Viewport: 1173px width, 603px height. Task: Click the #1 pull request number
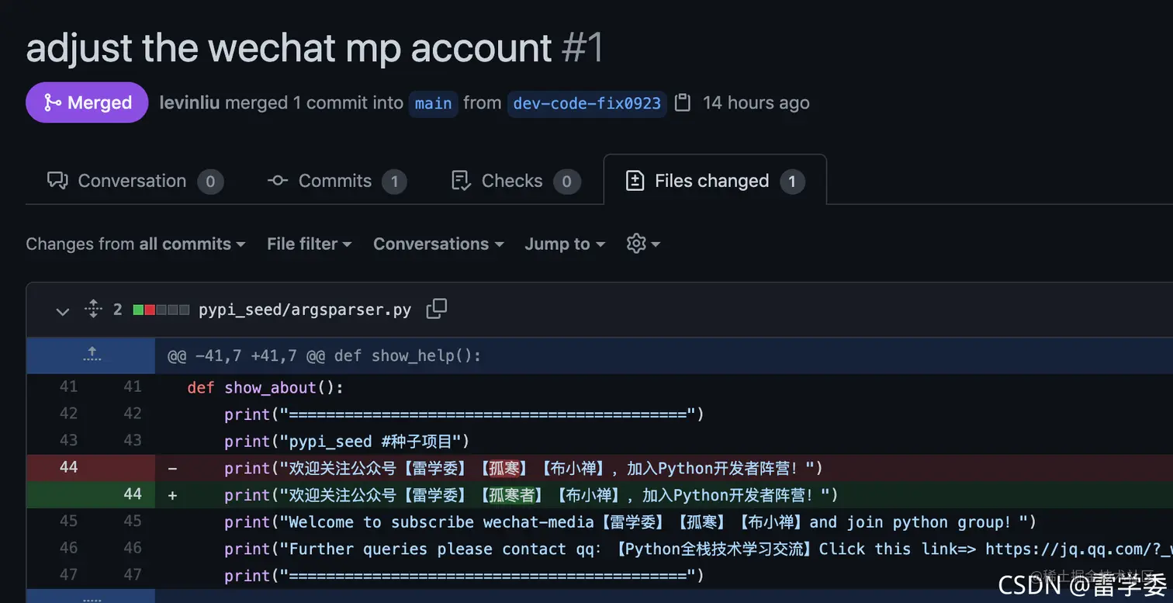click(582, 48)
